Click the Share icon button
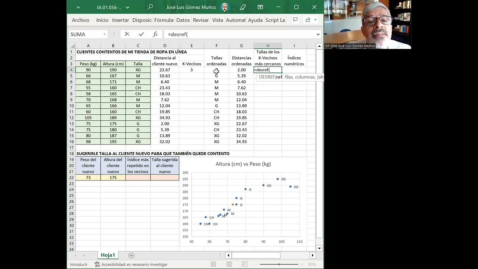The width and height of the screenshot is (478, 269). click(x=308, y=20)
